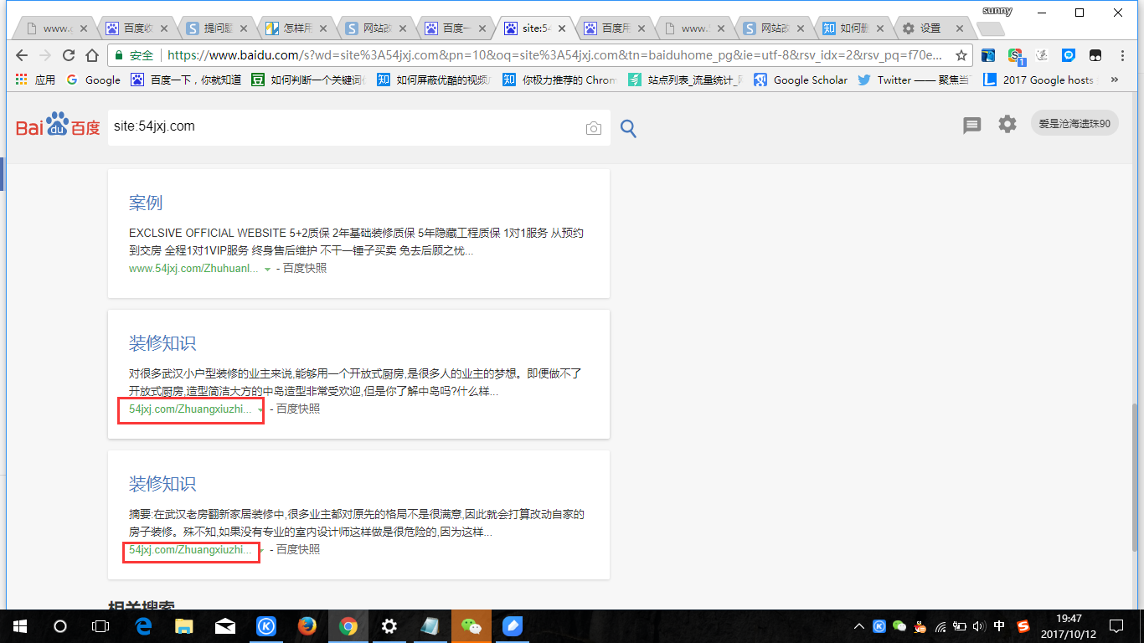The height and width of the screenshot is (643, 1144).
Task: Open the Chrome three-dot menu
Action: pyautogui.click(x=1121, y=55)
